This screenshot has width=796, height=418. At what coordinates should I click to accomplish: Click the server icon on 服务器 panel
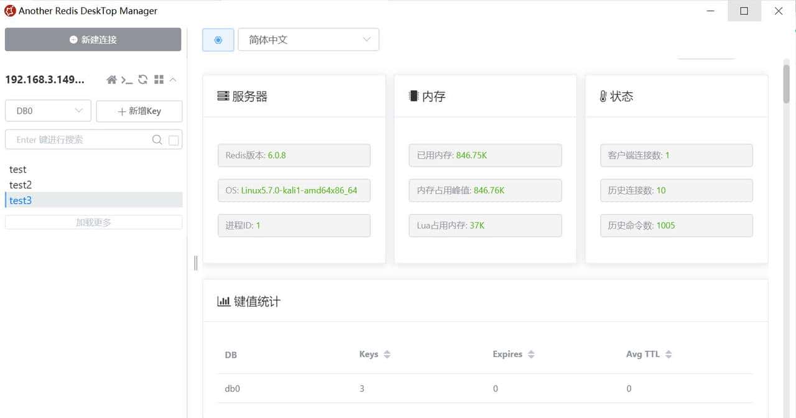click(224, 95)
